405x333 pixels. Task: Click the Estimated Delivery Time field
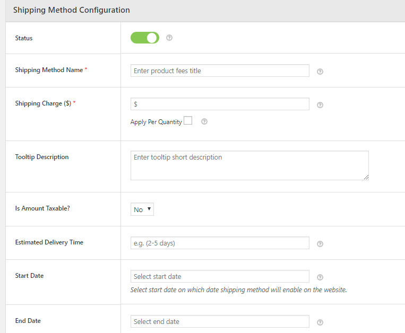220,243
